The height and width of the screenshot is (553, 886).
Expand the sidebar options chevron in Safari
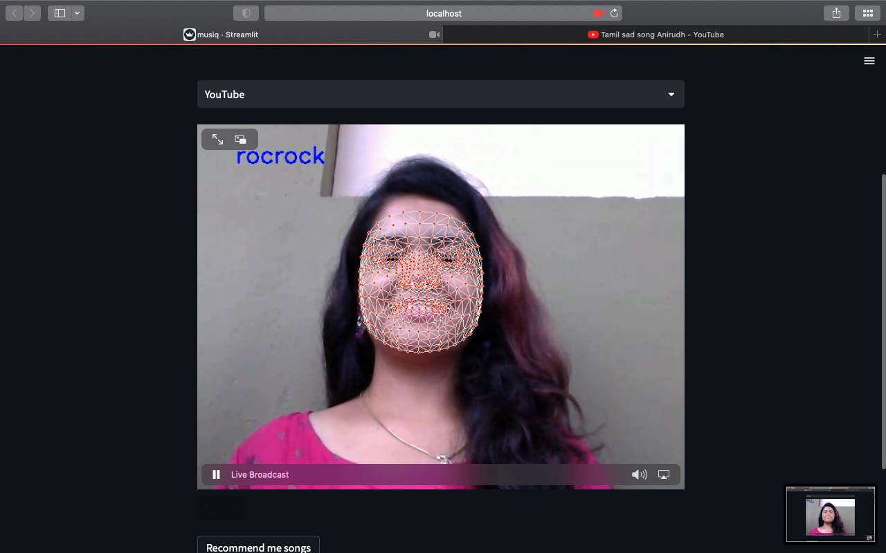(x=77, y=12)
